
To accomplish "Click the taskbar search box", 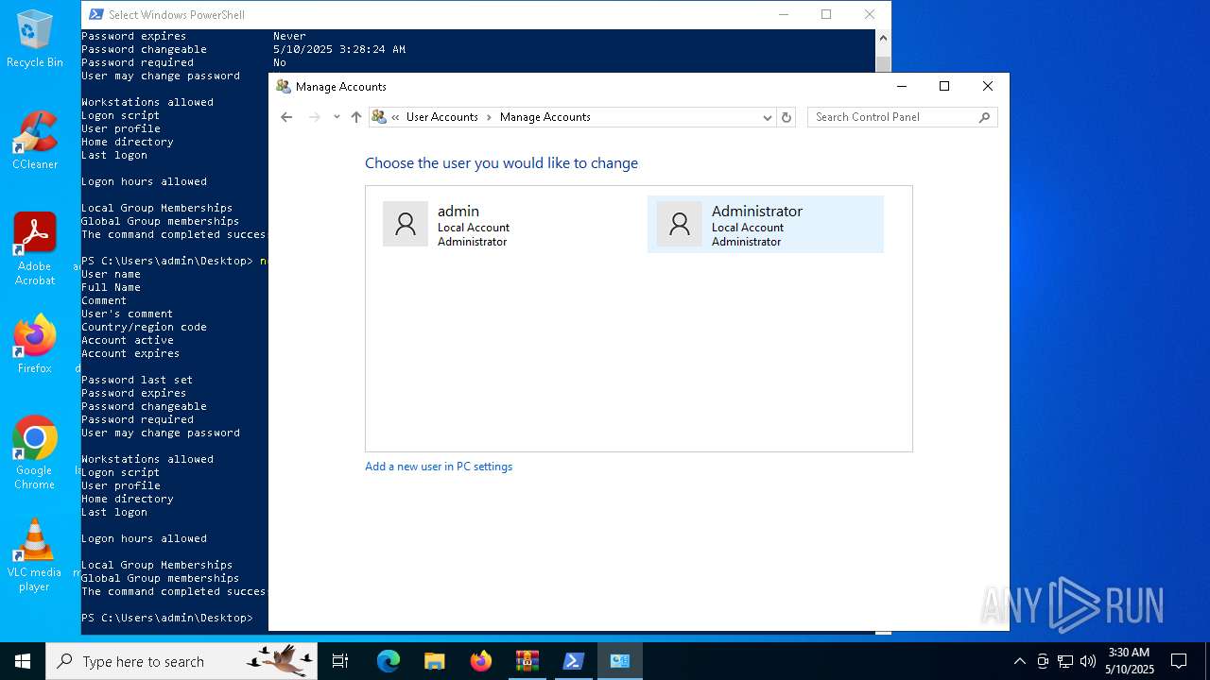I will 182,661.
